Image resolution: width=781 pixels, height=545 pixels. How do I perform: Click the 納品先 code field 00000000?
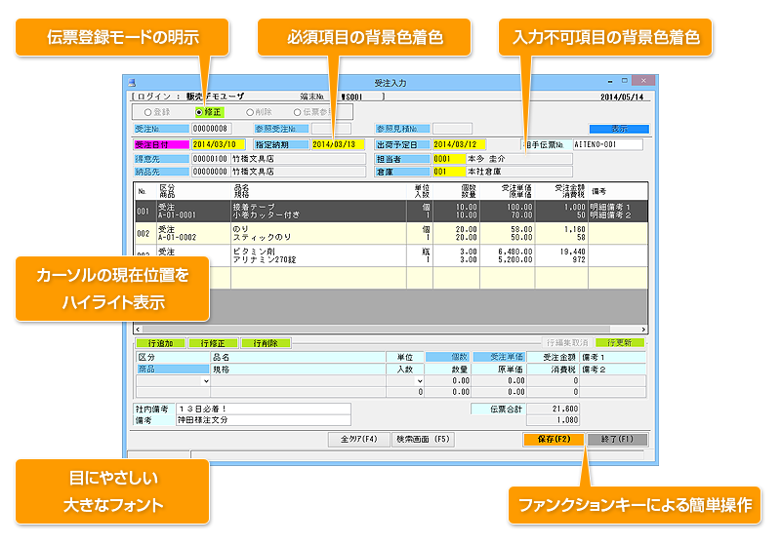click(x=211, y=172)
